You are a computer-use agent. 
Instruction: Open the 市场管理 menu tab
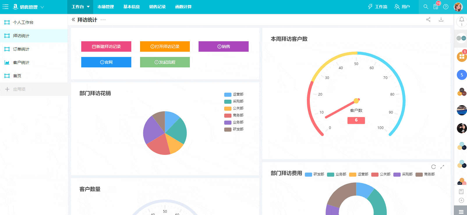106,7
